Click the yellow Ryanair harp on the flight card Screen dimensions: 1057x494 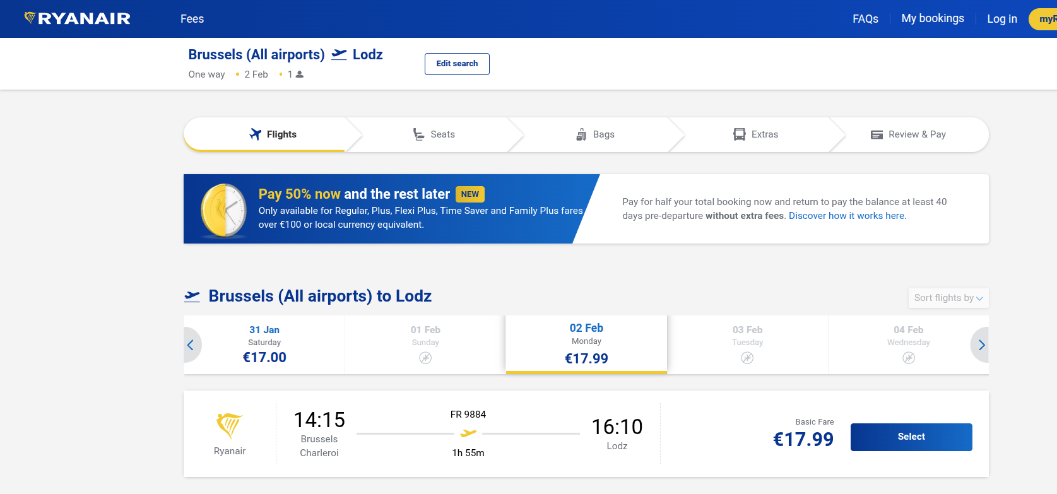click(229, 426)
